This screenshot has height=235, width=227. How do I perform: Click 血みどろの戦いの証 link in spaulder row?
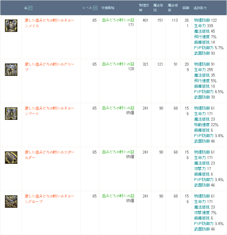(x=118, y=152)
